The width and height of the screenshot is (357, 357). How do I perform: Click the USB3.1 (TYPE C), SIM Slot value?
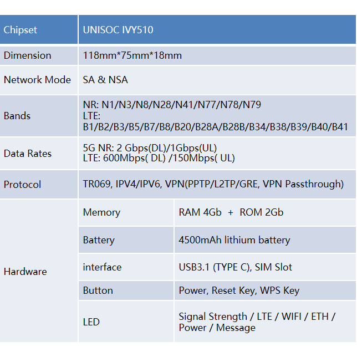(x=236, y=267)
